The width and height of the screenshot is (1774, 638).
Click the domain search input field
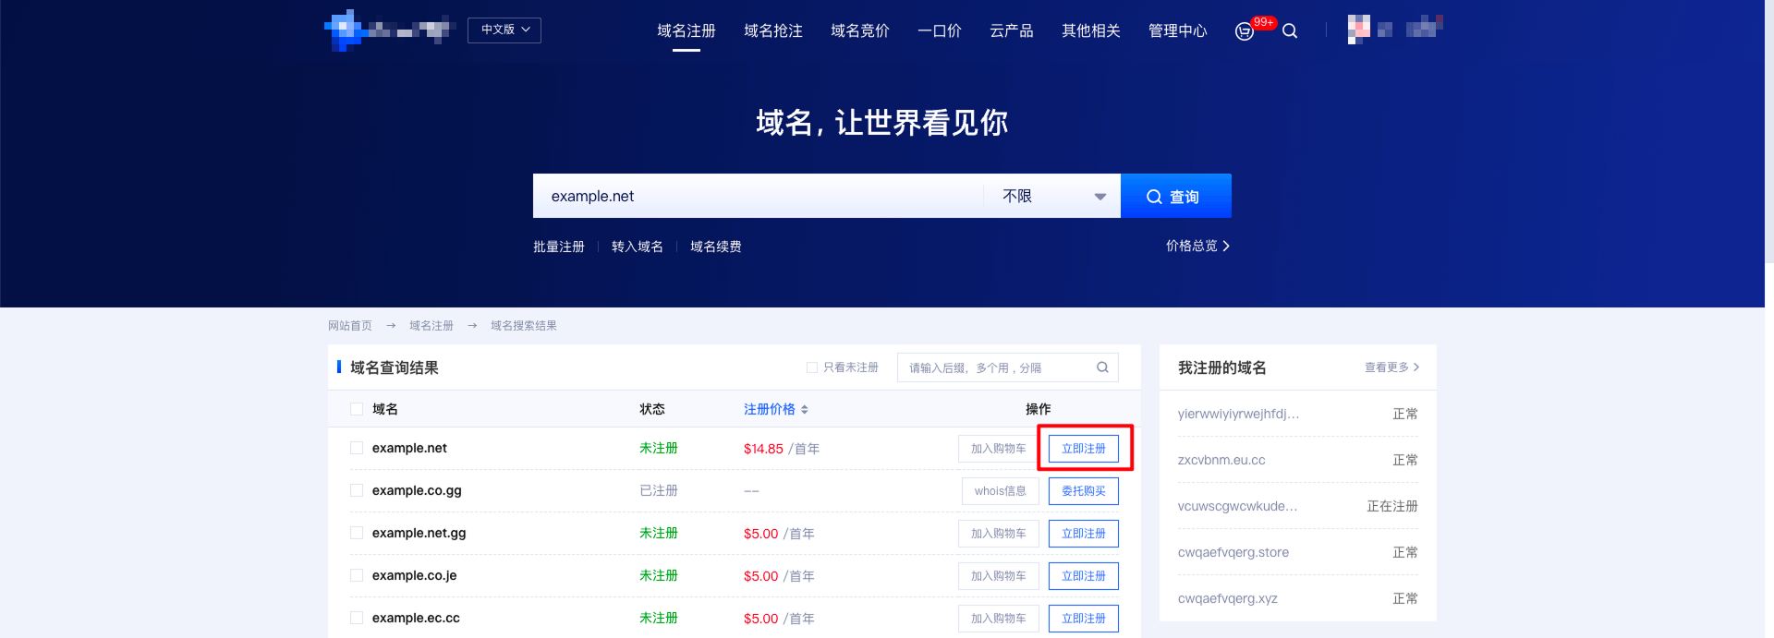tap(758, 197)
